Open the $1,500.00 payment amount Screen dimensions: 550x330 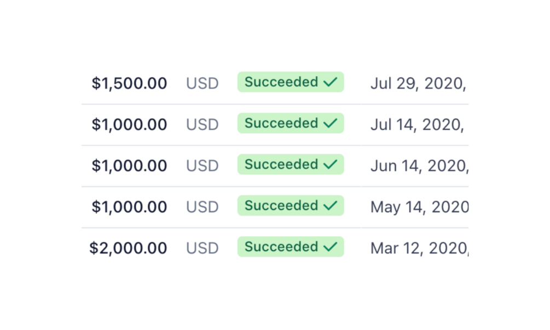(x=129, y=83)
